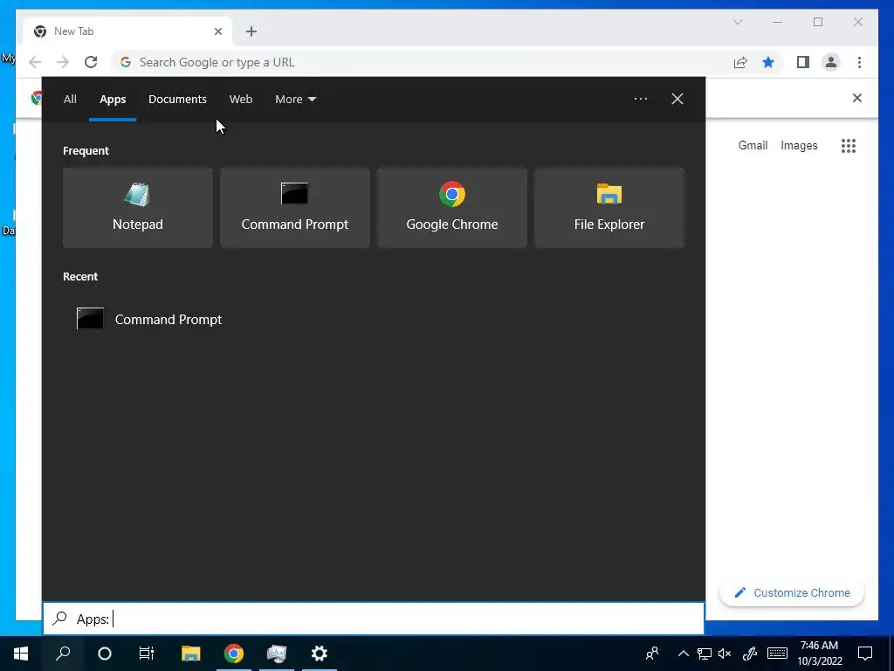894x671 pixels.
Task: Expand the More filter dropdown
Action: (295, 100)
